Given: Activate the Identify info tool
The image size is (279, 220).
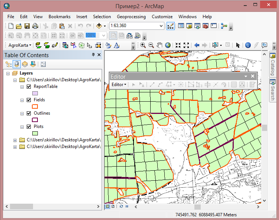Looking at the screenshot, I should pos(247,45).
